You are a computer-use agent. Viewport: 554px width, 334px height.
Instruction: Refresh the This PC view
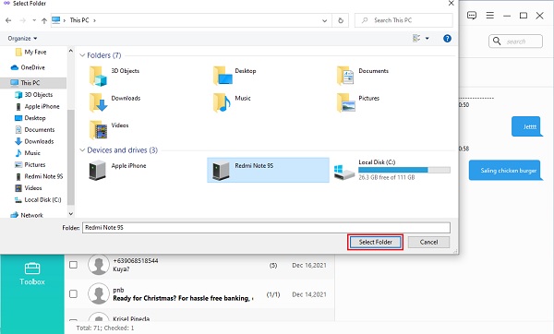pyautogui.click(x=341, y=20)
